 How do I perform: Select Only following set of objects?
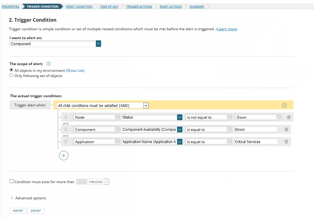[x=11, y=75]
